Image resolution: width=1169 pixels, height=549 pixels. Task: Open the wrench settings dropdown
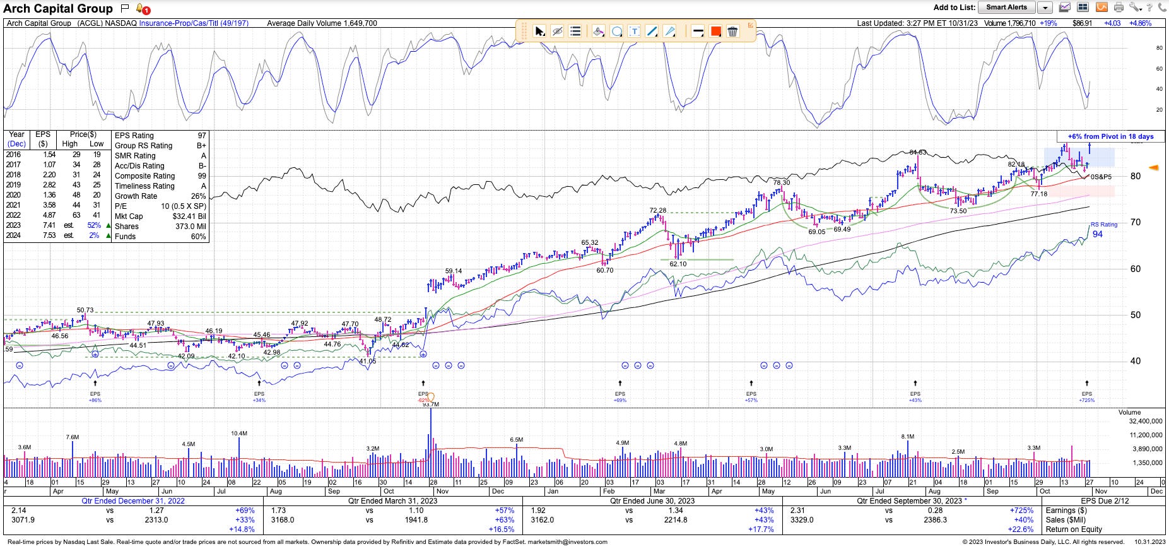pos(1136,8)
